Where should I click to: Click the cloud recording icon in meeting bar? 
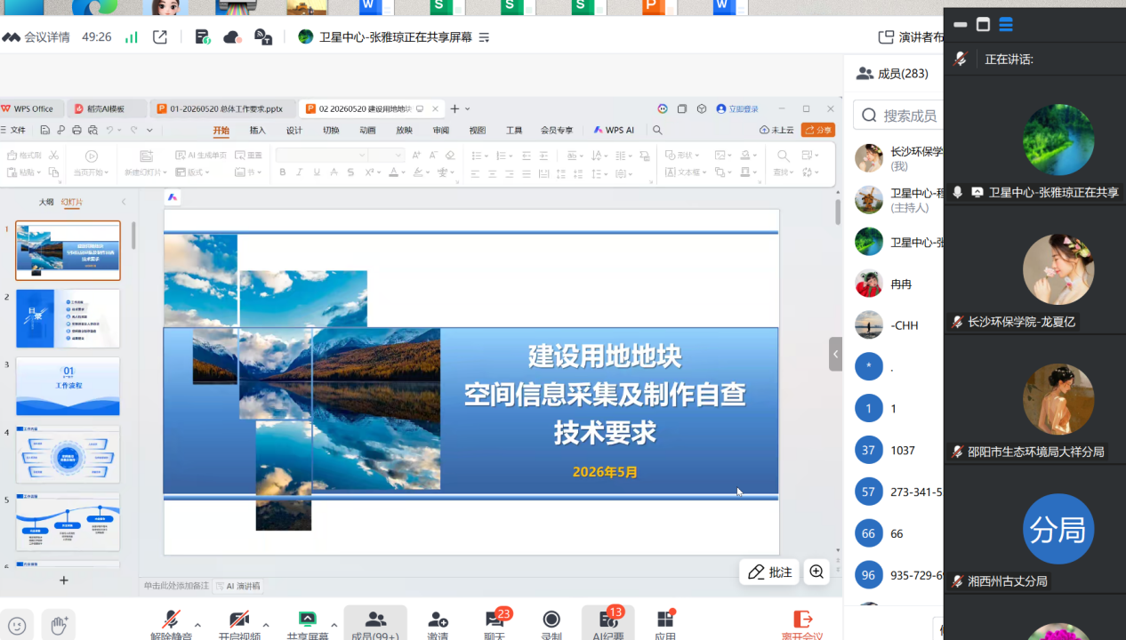coord(232,37)
